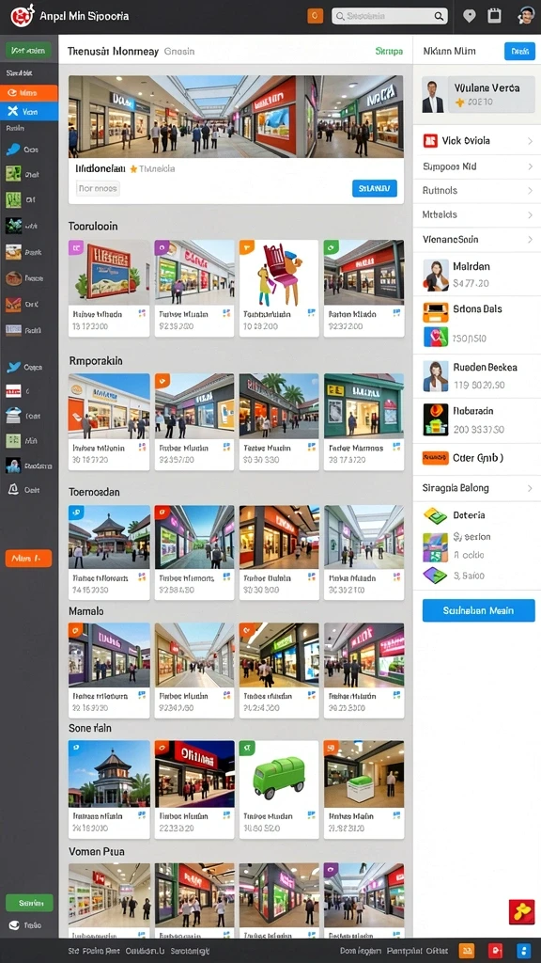Click the green 'Skmpa' link
541x963 pixels.
pyautogui.click(x=389, y=52)
